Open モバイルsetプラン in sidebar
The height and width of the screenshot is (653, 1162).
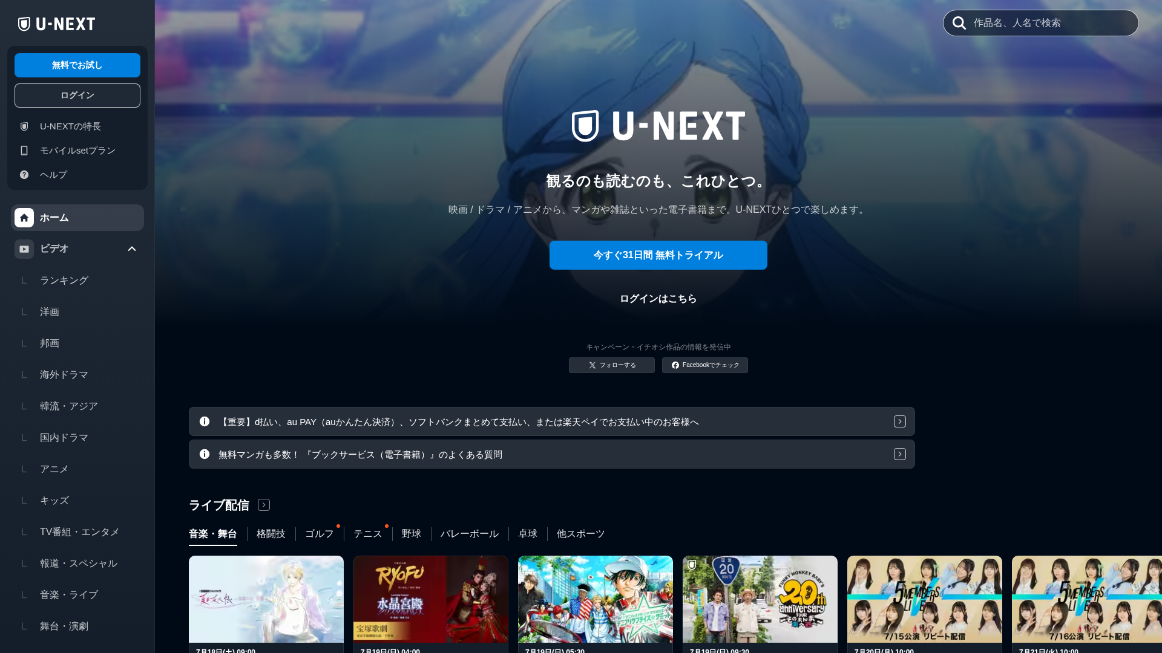coord(77,151)
